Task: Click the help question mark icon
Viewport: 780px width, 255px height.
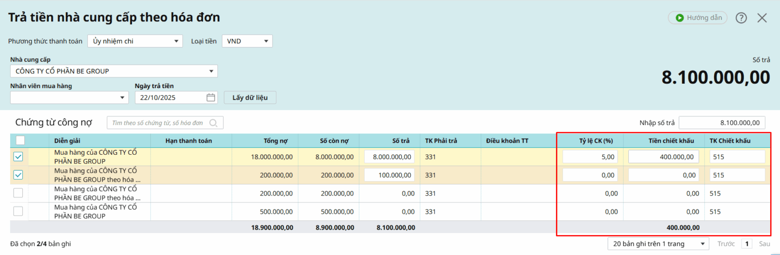Action: [x=741, y=18]
